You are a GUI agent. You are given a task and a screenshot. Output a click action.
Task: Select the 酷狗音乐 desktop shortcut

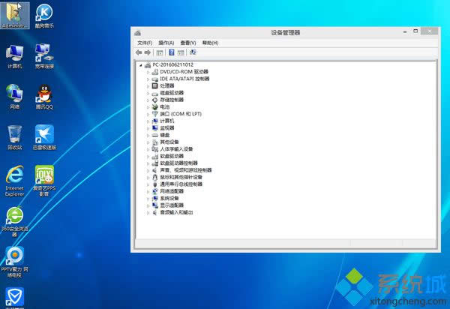[x=44, y=16]
